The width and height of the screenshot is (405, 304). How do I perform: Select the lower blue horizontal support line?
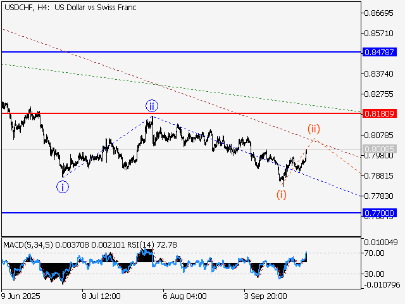[190, 213]
